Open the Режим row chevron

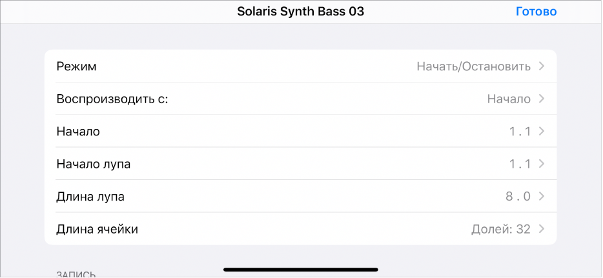click(x=541, y=66)
